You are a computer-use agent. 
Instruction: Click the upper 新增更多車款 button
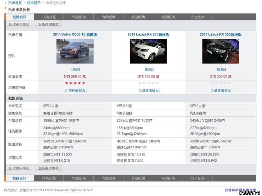[19, 24]
